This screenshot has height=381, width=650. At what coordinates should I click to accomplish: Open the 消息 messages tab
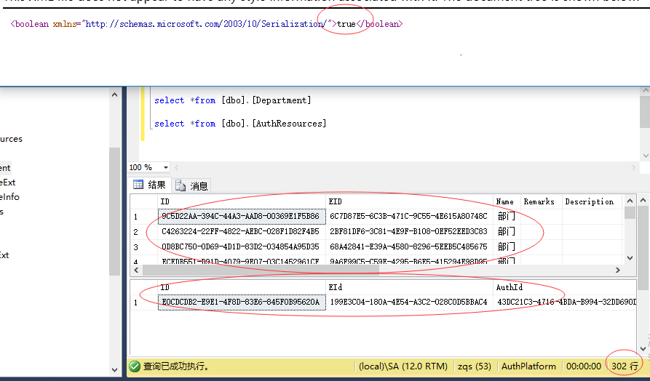tap(191, 186)
